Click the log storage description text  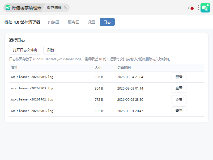(90, 59)
